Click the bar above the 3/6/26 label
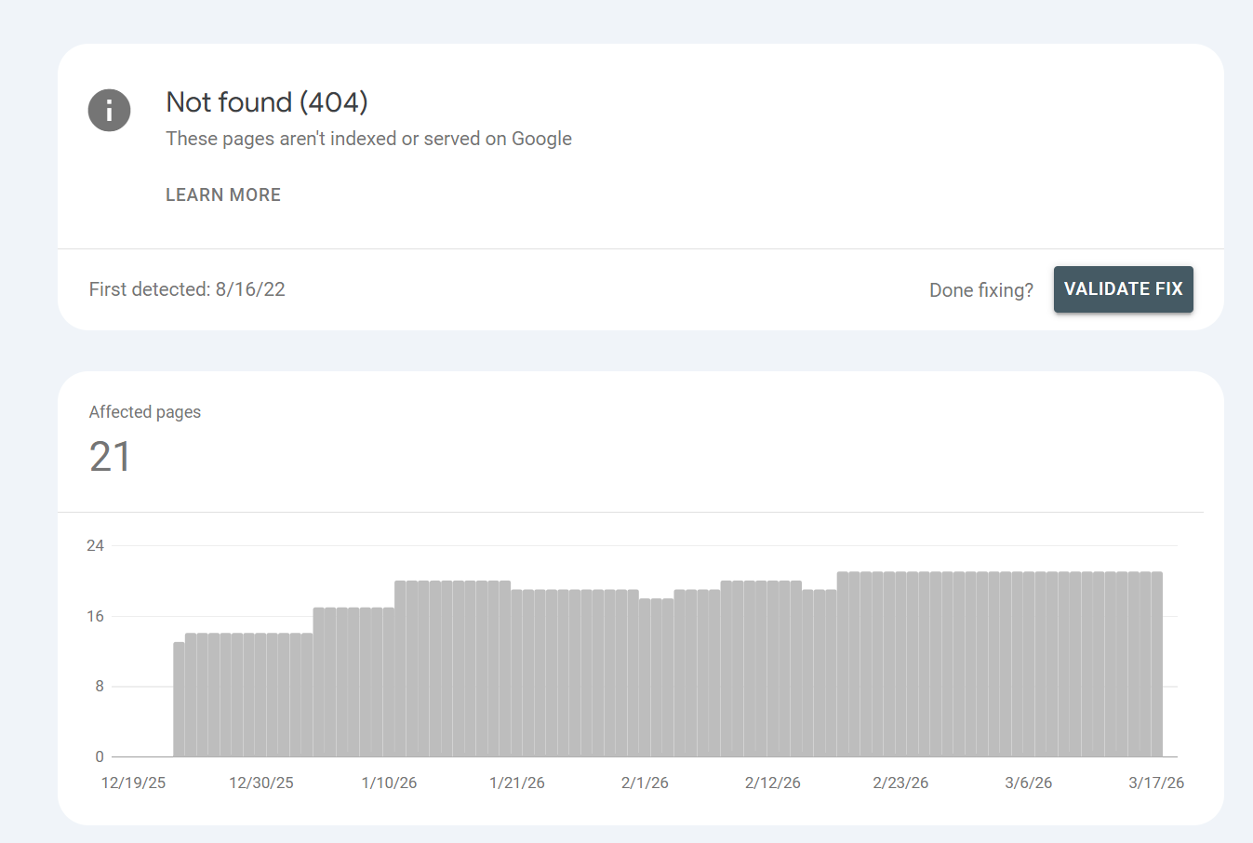1253x843 pixels. point(1028,665)
